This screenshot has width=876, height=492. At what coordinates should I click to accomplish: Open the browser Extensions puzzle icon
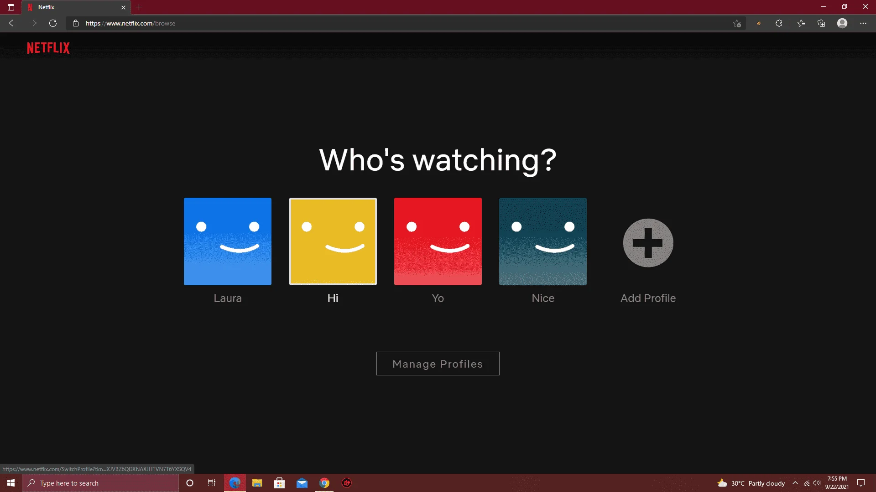779,23
